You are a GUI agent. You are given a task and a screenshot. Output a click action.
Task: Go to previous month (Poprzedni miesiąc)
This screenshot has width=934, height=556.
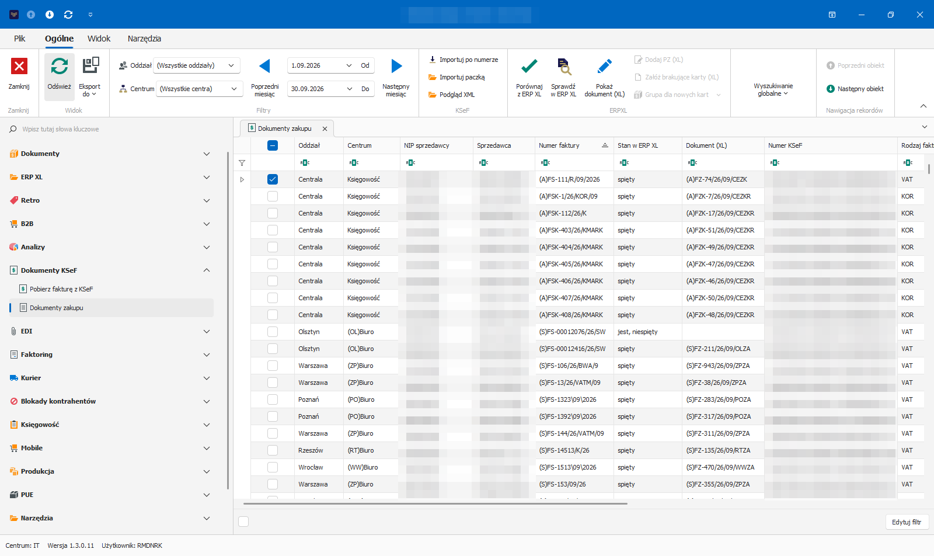[264, 77]
